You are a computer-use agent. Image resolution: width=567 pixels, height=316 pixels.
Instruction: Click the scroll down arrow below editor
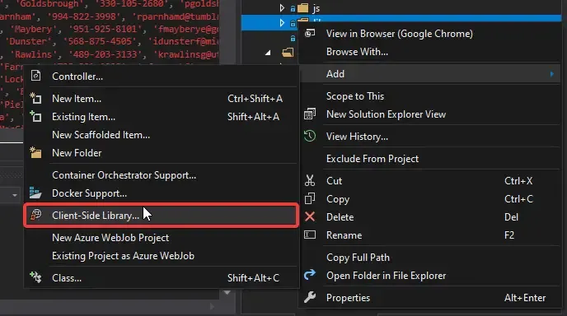pos(227,292)
